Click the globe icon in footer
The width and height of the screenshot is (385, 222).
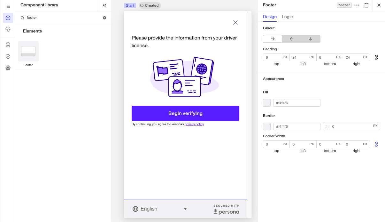click(135, 209)
